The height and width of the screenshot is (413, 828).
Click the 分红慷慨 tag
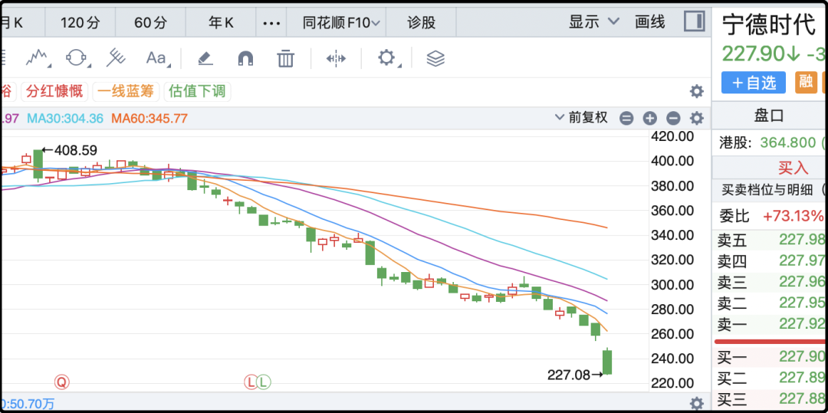click(x=55, y=91)
